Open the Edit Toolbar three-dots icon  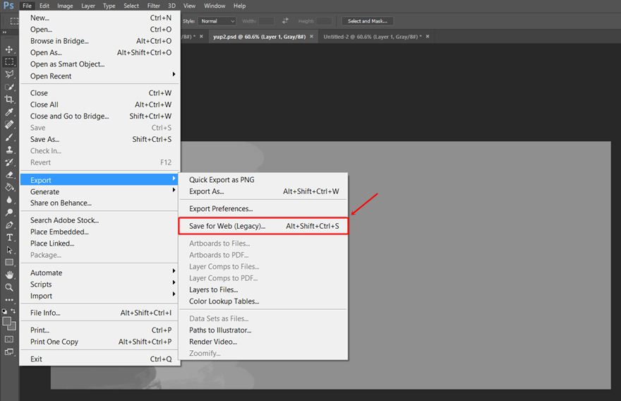(x=9, y=300)
